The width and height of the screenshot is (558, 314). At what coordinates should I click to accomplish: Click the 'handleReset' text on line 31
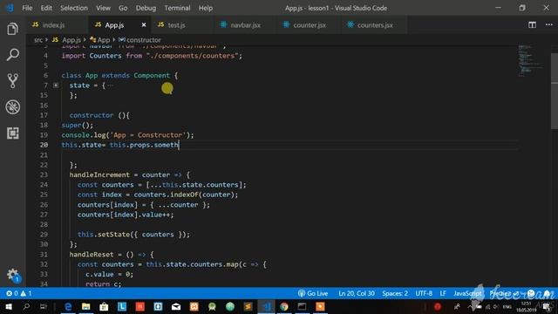click(x=91, y=255)
